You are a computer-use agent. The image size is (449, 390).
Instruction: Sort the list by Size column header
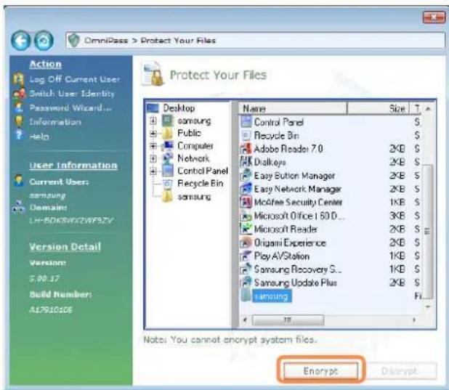(379, 108)
